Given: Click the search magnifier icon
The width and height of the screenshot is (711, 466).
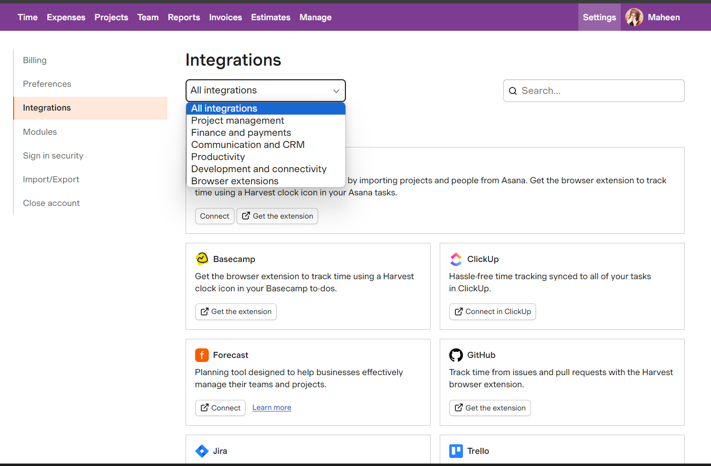Looking at the screenshot, I should [513, 91].
